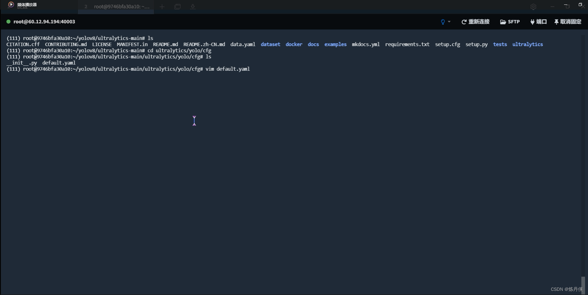Click the media player play icon

coord(11,4)
